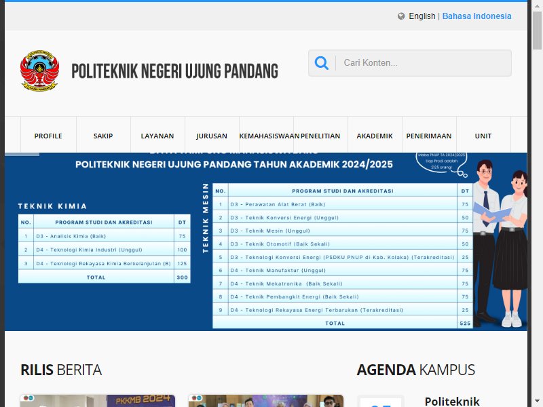Viewport: 543px width, 407px height.
Task: Click row D4 - Teknik Mekatronika (Baik Sekali)
Action: 343,284
